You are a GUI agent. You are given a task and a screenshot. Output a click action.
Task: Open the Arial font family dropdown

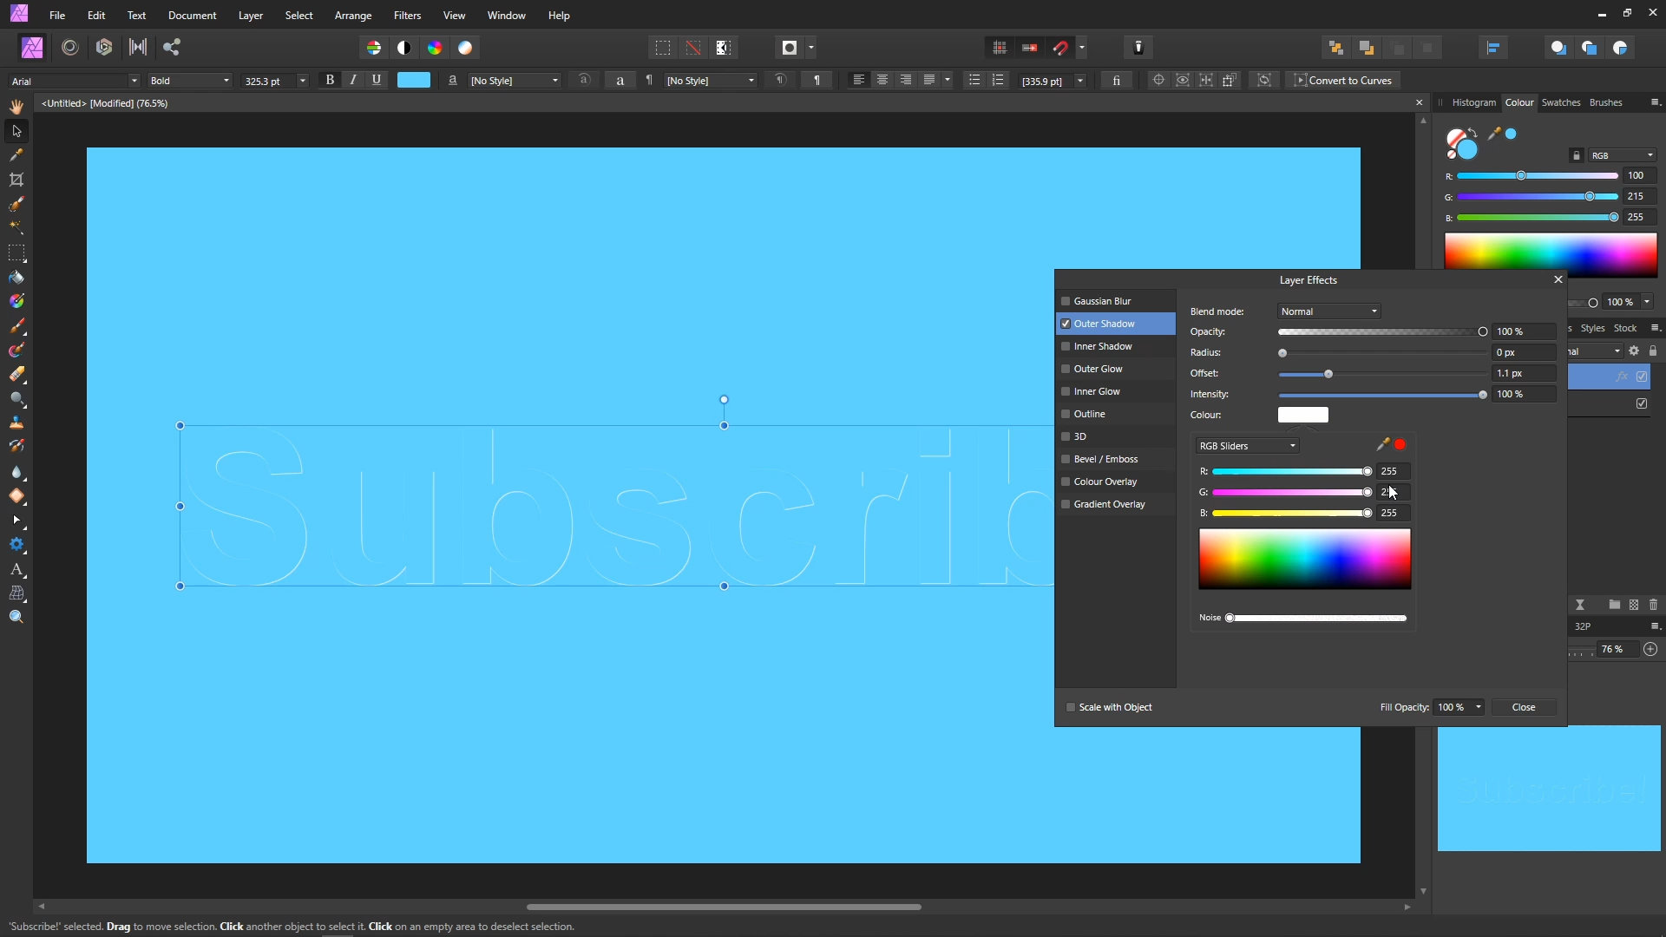pos(74,81)
